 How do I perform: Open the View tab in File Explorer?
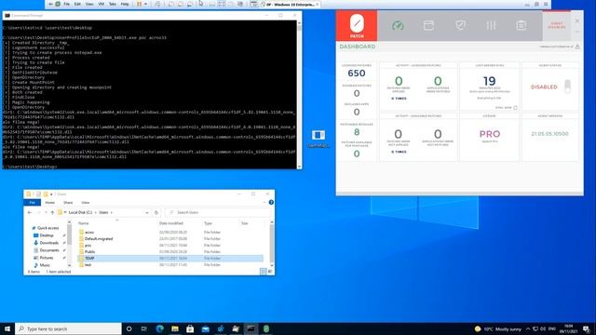coord(86,203)
